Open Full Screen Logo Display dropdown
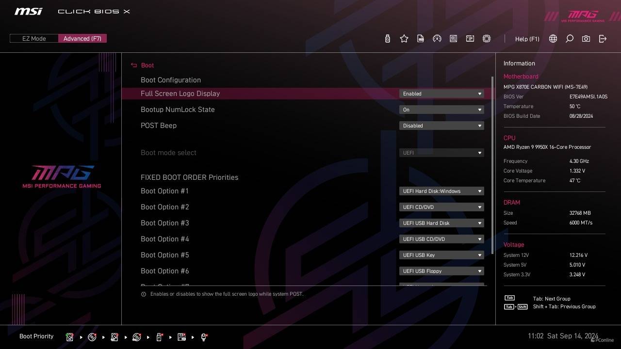 coord(441,94)
